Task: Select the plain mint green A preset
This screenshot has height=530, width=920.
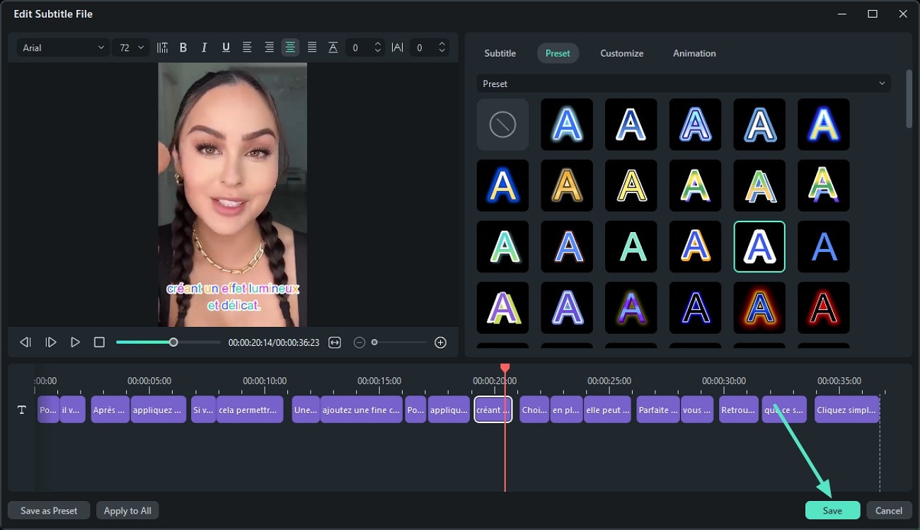Action: [x=631, y=246]
